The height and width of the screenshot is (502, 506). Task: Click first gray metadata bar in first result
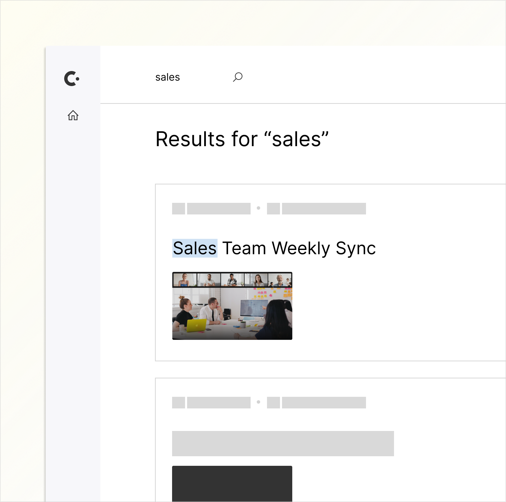click(219, 209)
